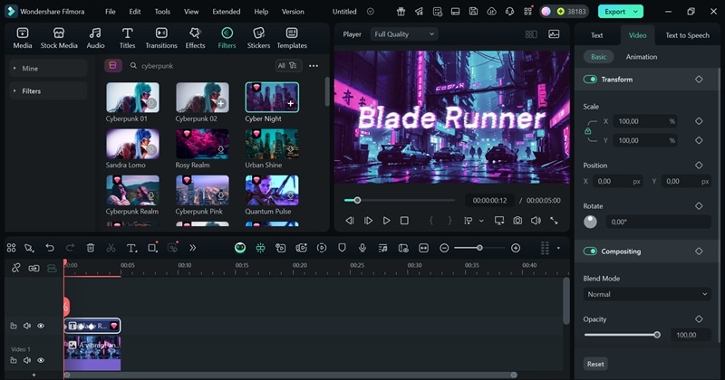The image size is (725, 380).
Task: Open the timeline layout dropdown arrow
Action: [558, 248]
